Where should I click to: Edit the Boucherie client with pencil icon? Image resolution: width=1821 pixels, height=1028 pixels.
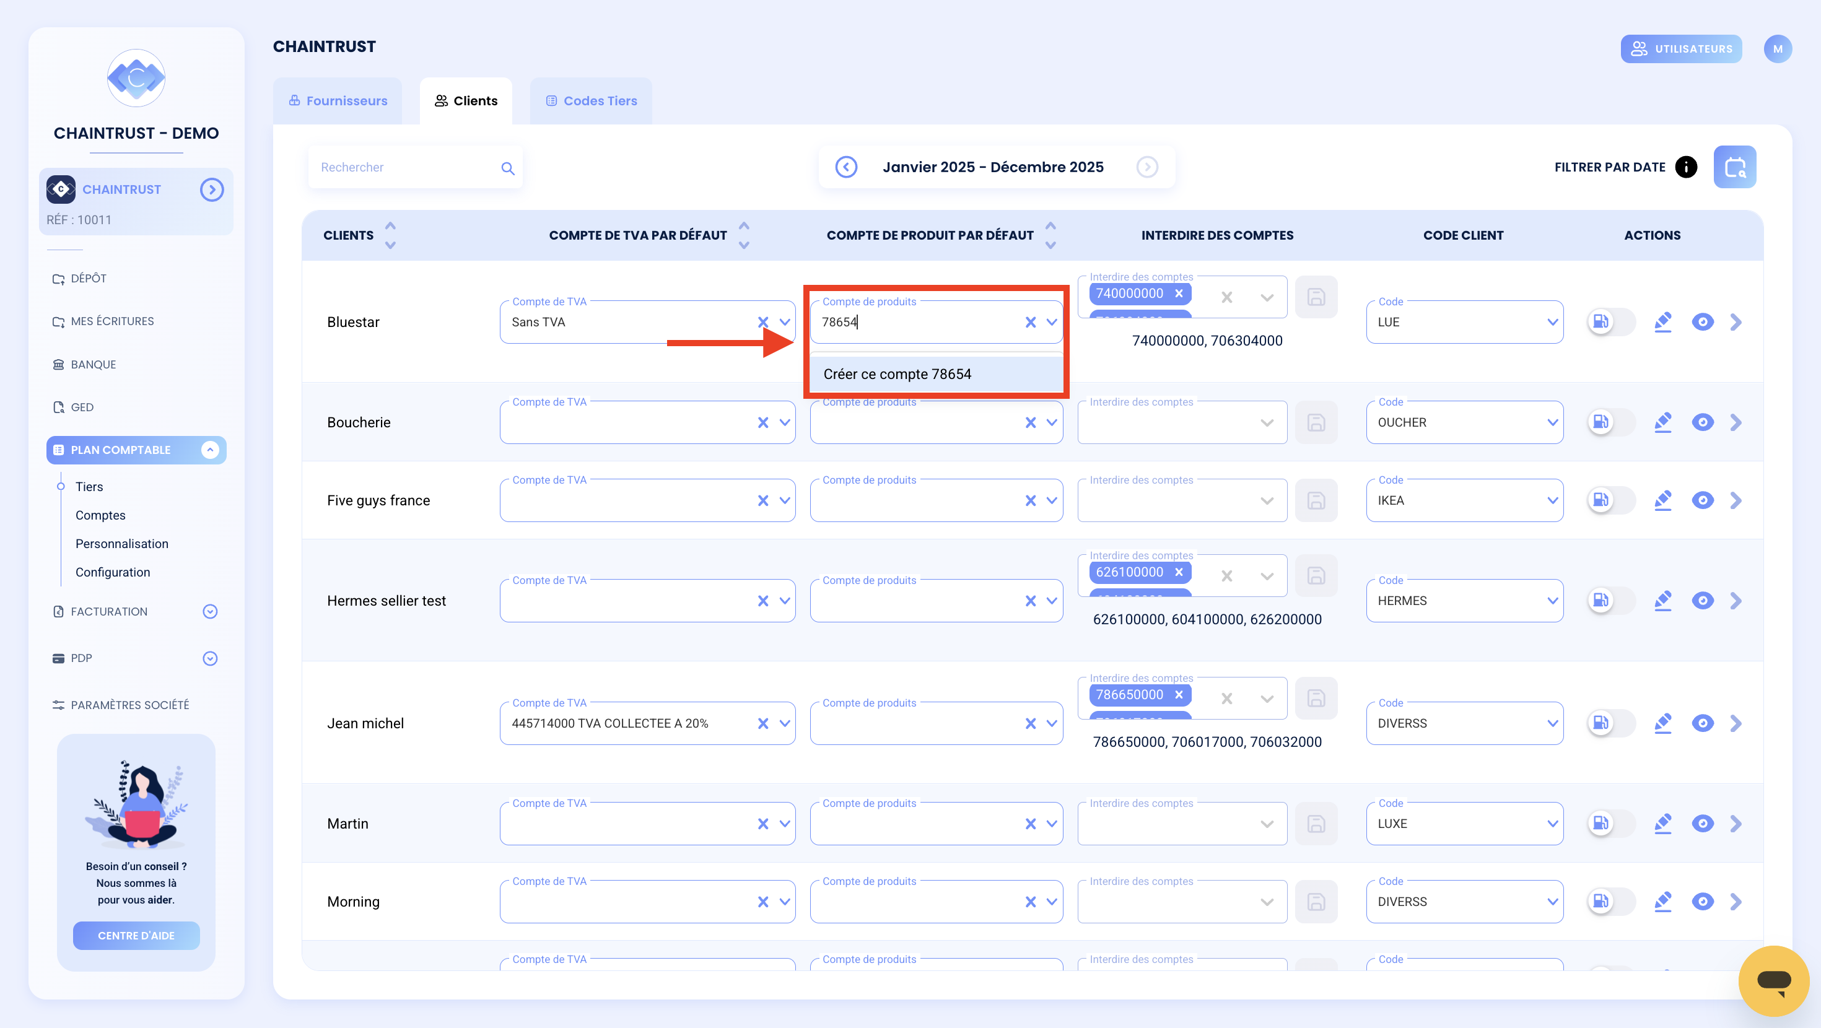1662,422
